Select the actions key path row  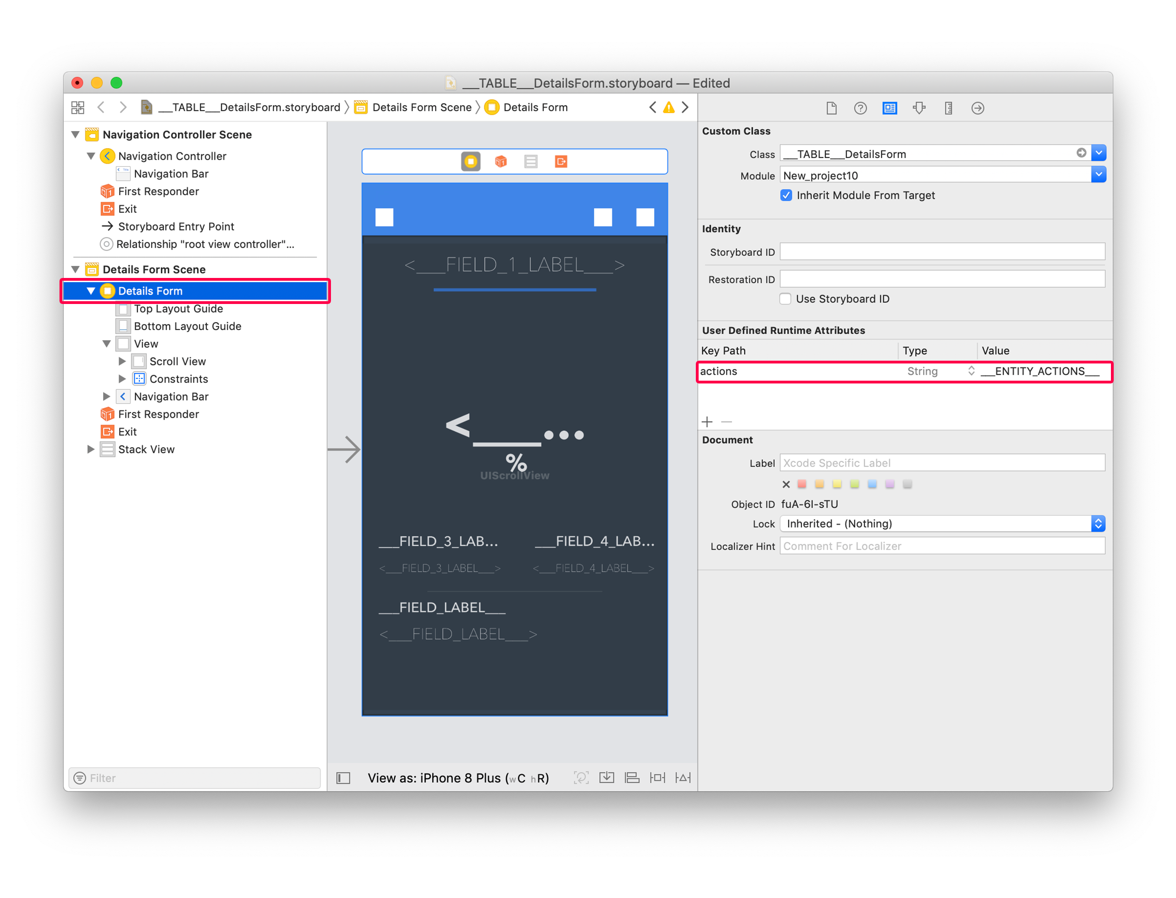coord(905,371)
